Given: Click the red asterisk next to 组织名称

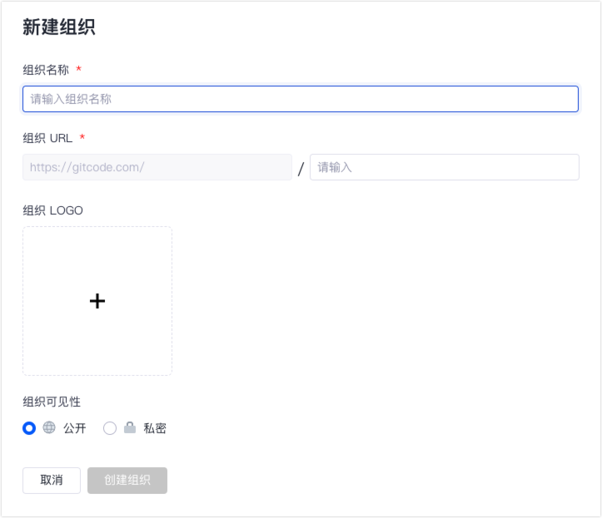Looking at the screenshot, I should tap(78, 70).
